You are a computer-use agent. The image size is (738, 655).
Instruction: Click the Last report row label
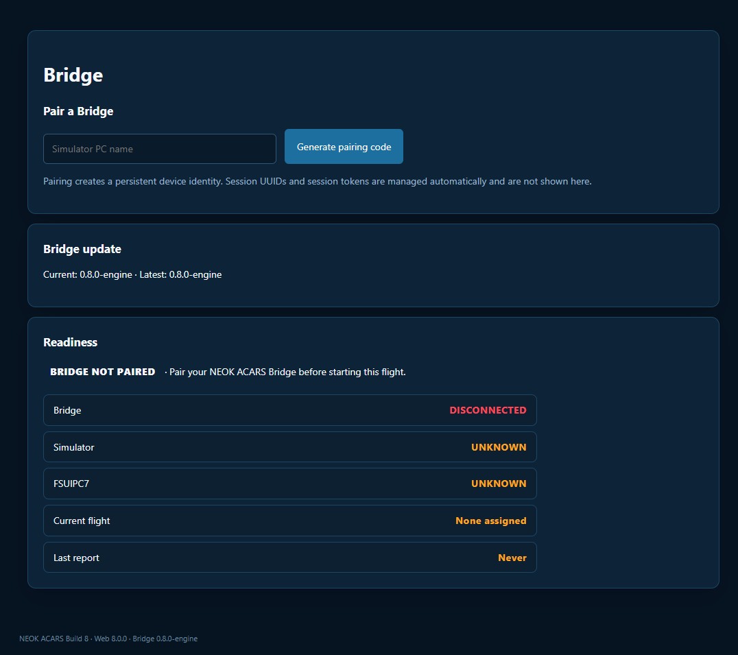[76, 558]
